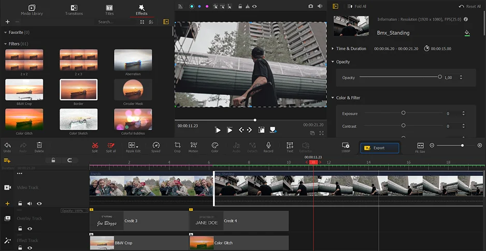This screenshot has width=486, height=251.
Task: Toggle the preview eye visibility icon
Action: pyautogui.click(x=254, y=6)
